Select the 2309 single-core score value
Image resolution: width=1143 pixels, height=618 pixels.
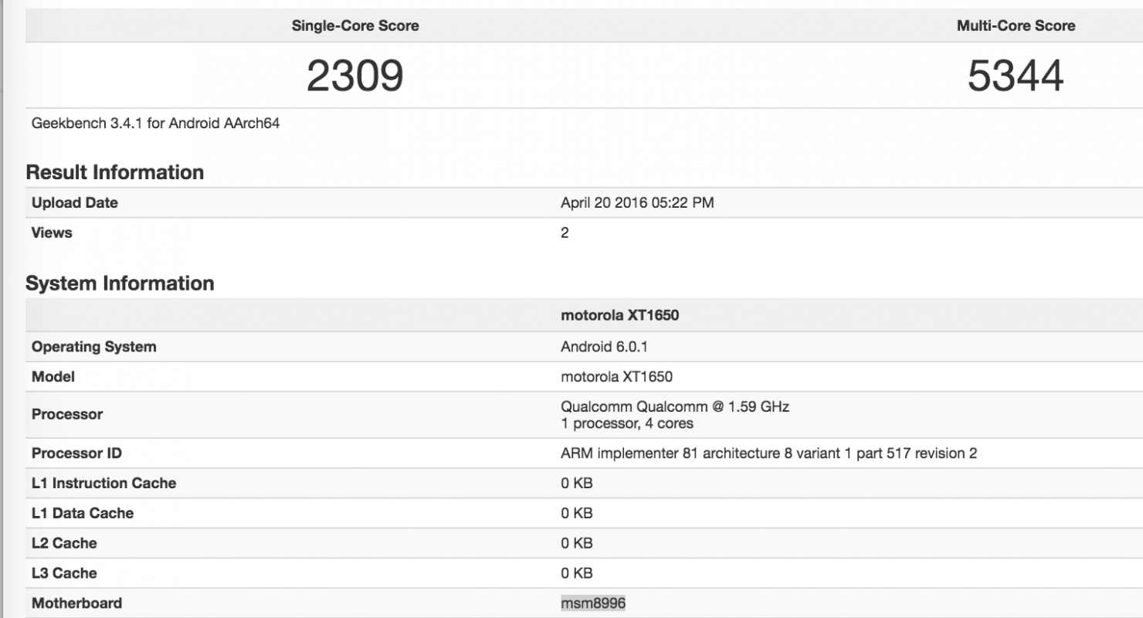355,76
